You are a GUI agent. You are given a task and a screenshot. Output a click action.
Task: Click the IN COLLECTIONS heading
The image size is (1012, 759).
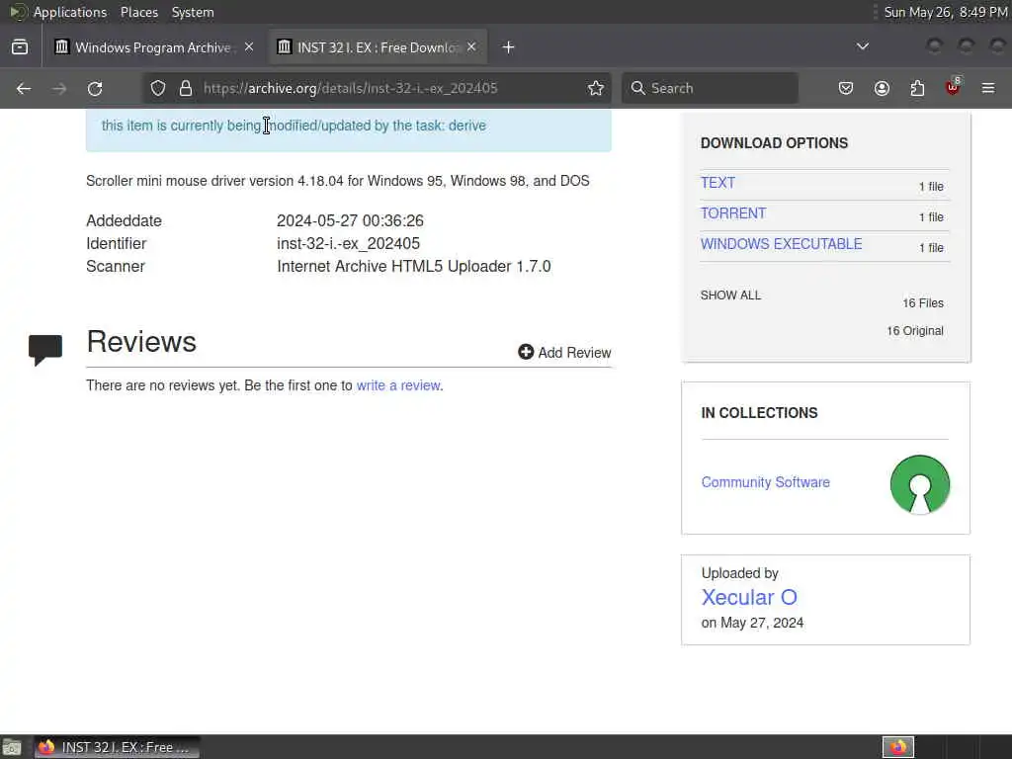pos(759,413)
